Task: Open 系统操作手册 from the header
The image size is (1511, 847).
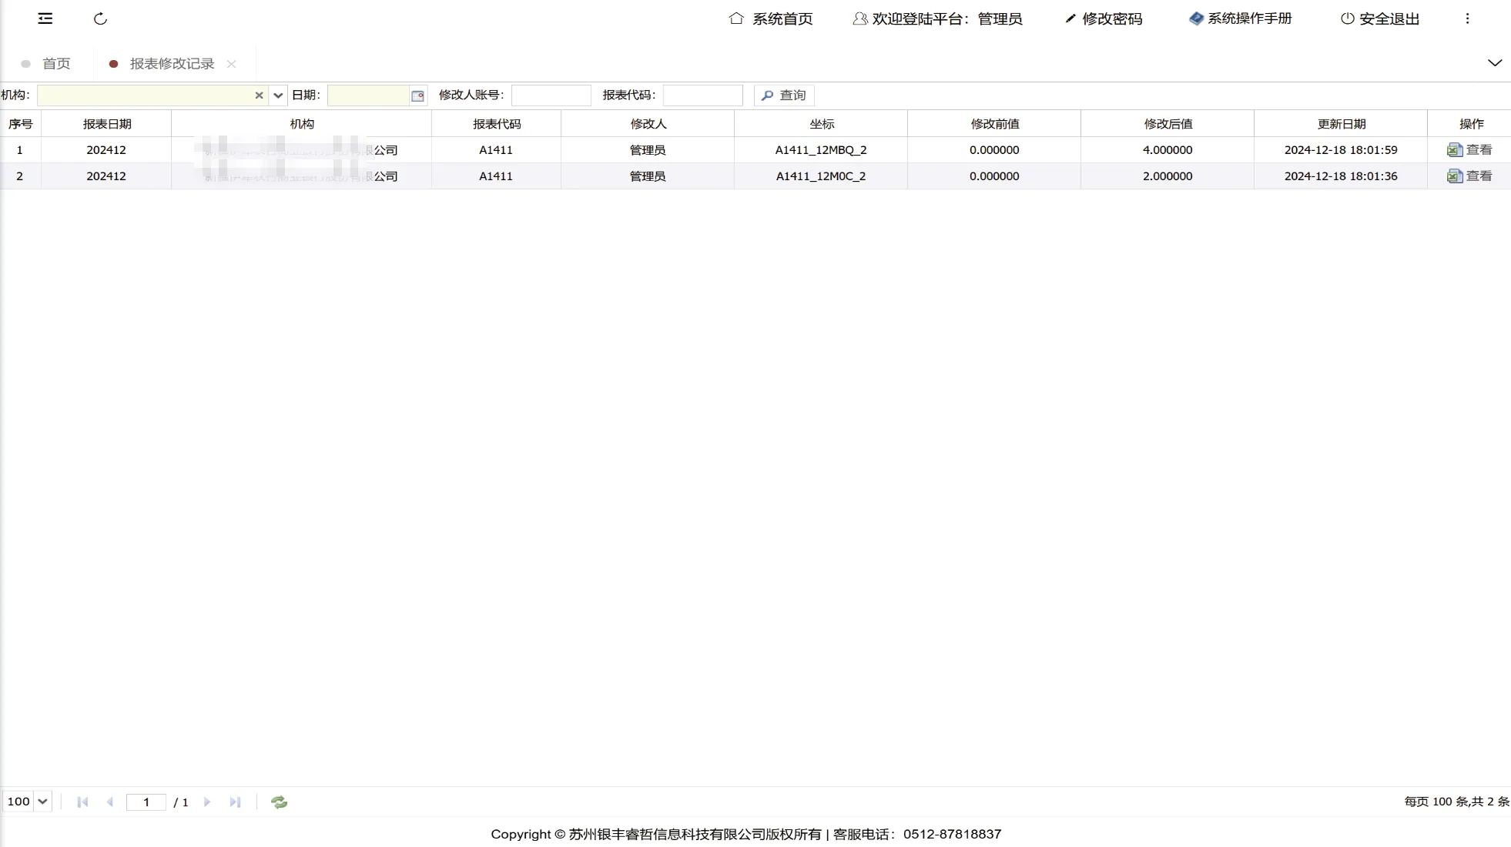Action: (x=1240, y=18)
